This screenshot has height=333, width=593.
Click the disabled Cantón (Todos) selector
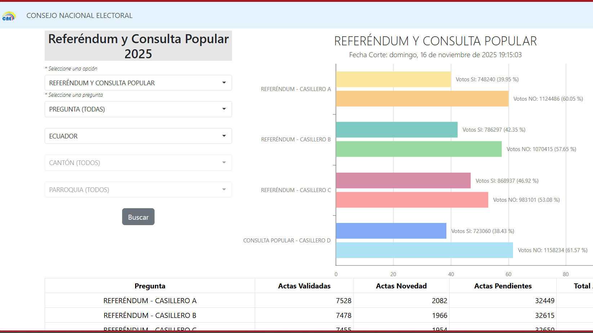point(138,163)
